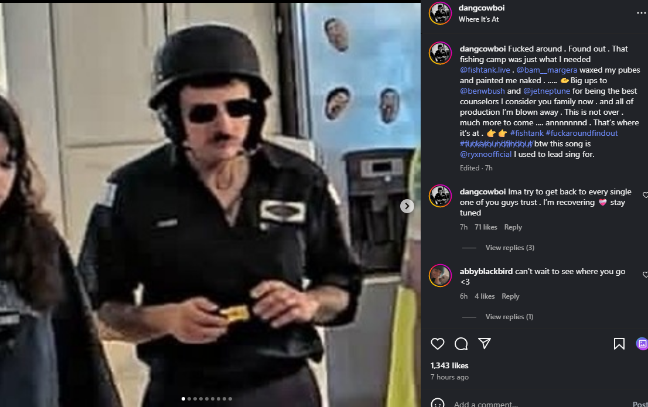Open the #fishtank hashtag
Image resolution: width=648 pixels, height=407 pixels.
pos(527,133)
